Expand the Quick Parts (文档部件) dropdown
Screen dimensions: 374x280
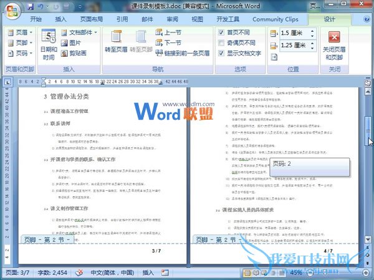(x=79, y=32)
